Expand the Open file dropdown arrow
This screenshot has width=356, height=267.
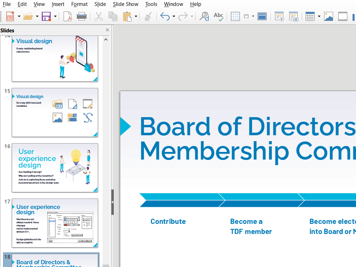click(x=37, y=16)
